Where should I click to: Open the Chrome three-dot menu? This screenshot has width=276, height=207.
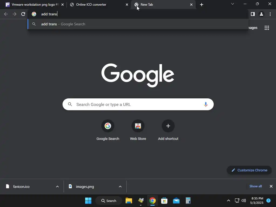[270, 14]
